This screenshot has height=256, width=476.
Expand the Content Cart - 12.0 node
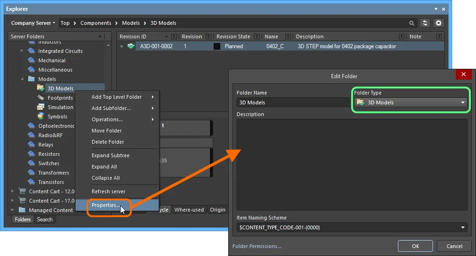(13, 191)
